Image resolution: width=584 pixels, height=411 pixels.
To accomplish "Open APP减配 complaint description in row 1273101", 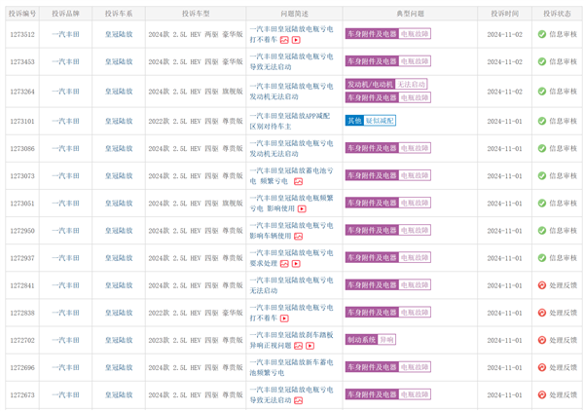I will click(x=290, y=121).
